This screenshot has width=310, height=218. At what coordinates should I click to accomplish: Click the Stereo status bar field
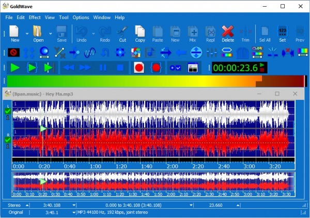[14, 205]
